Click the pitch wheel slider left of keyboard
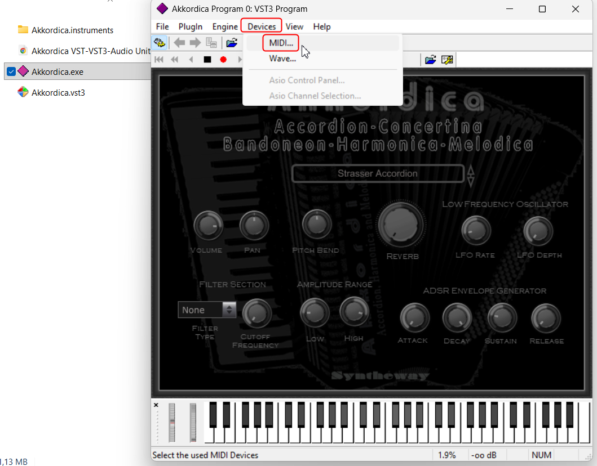 click(x=172, y=423)
